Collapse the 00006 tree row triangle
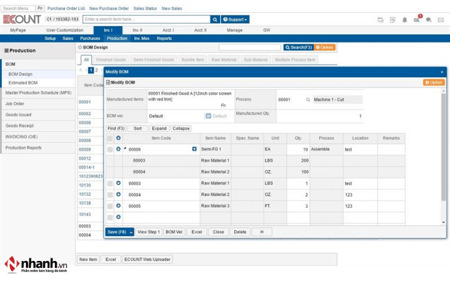450x281 pixels. pos(125,149)
